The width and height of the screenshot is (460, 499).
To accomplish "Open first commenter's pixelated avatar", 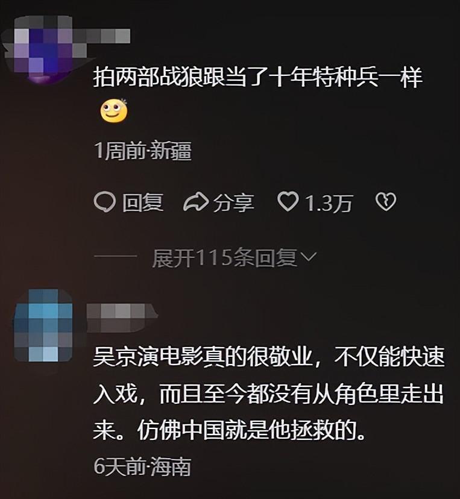I will click(45, 48).
